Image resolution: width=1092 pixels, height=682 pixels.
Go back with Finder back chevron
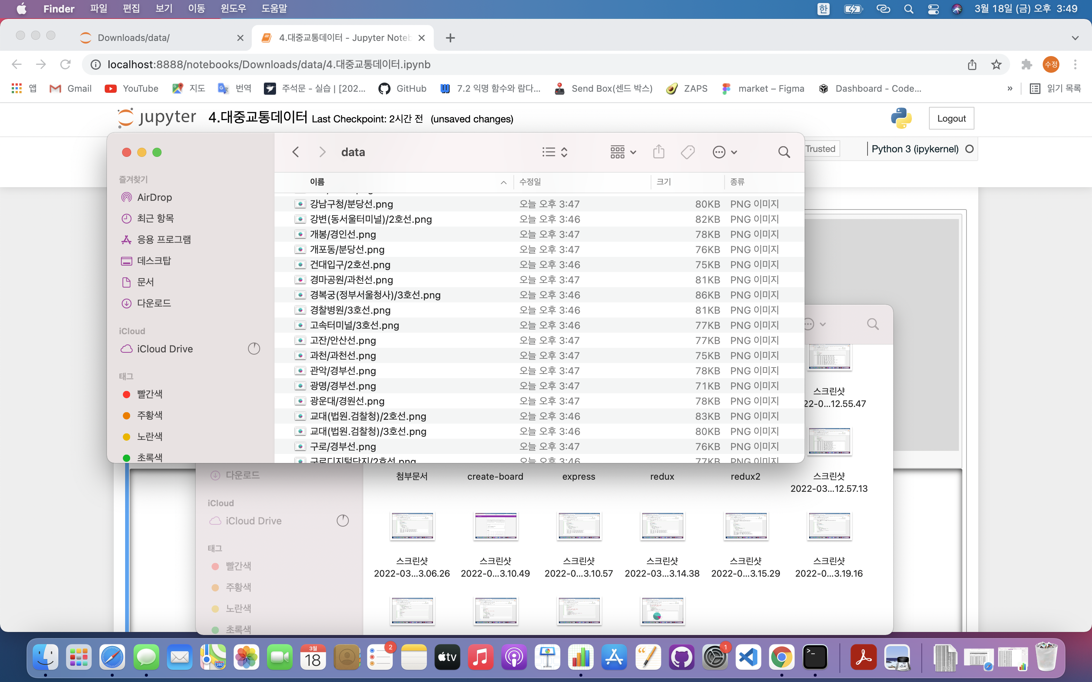pos(296,152)
